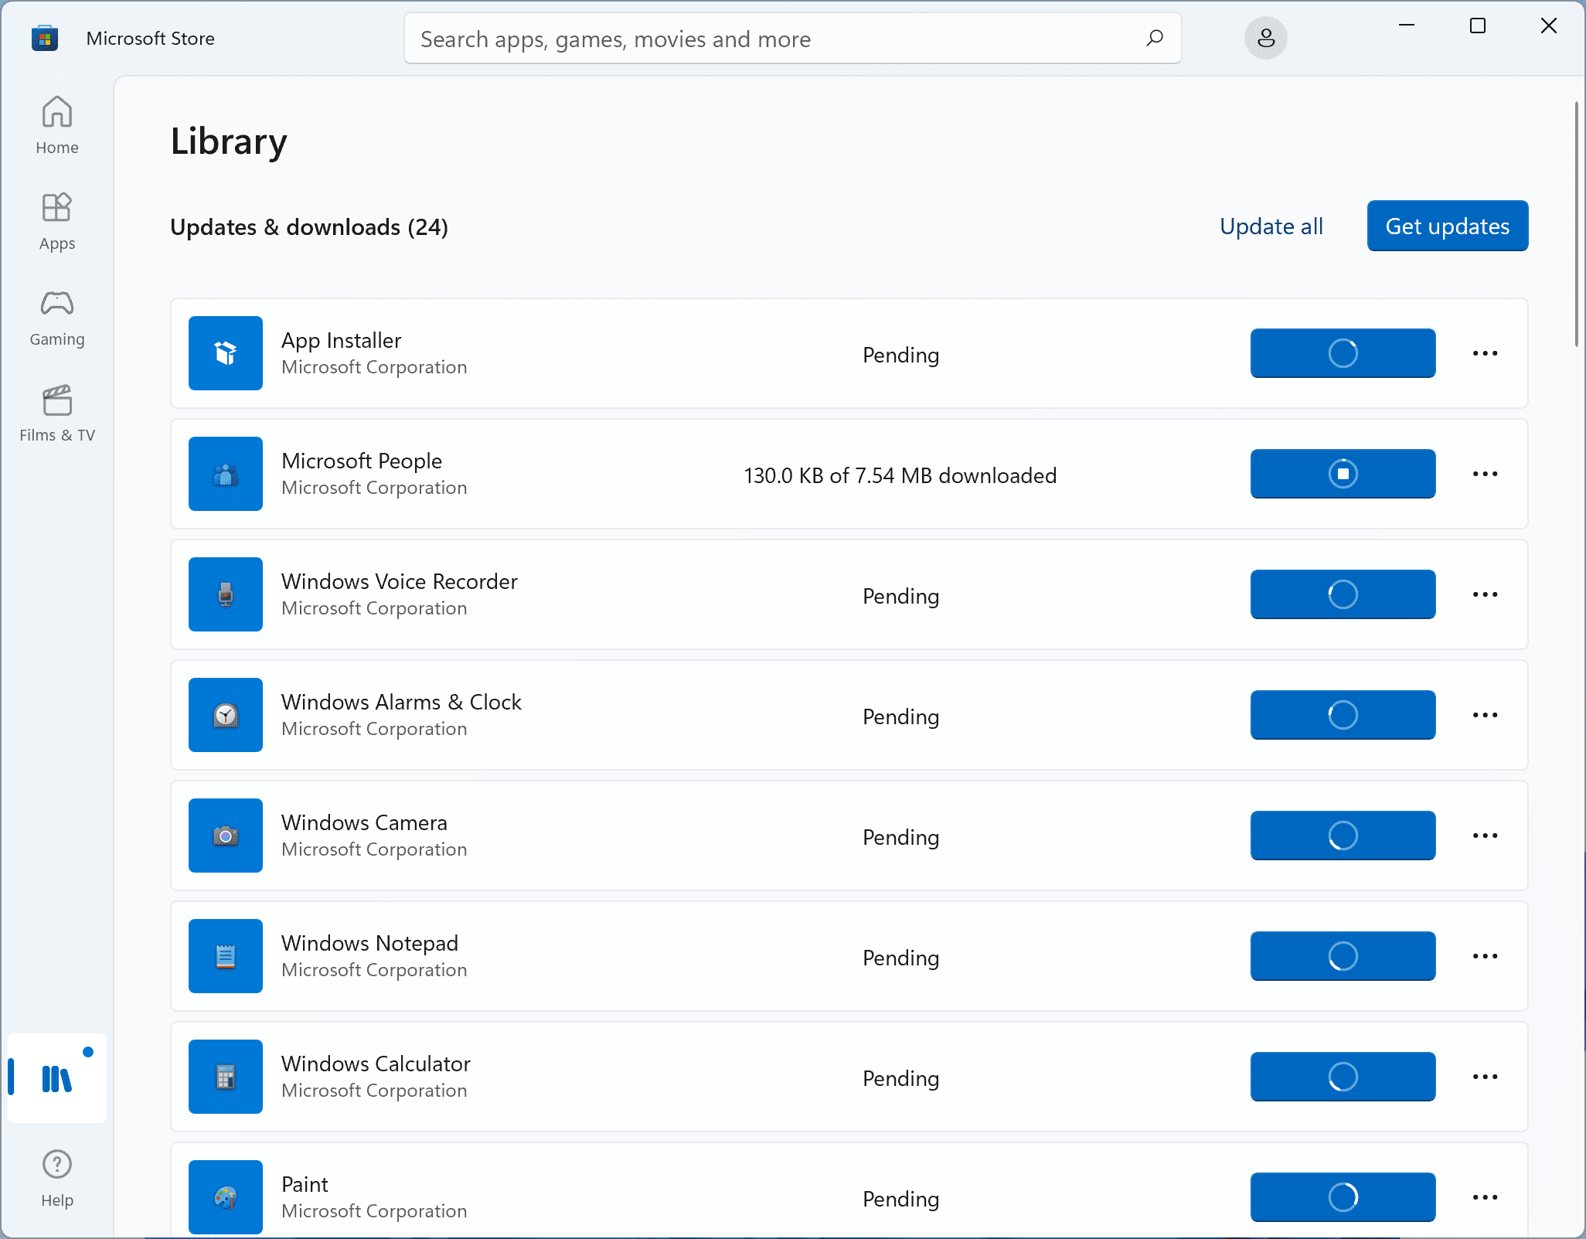1586x1239 pixels.
Task: Click the Paint app icon
Action: click(226, 1197)
